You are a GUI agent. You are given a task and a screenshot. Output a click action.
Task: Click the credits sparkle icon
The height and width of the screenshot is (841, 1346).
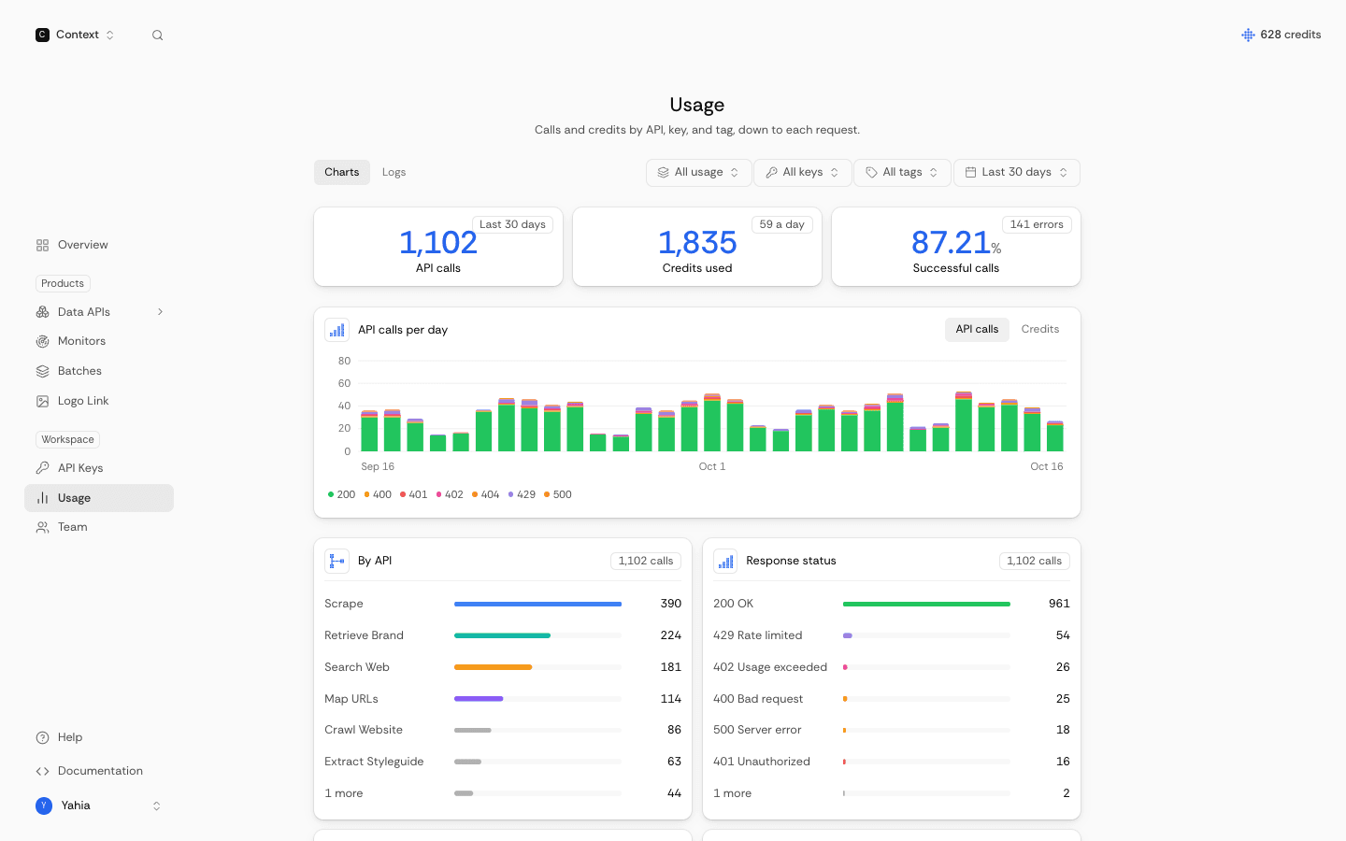coord(1248,35)
